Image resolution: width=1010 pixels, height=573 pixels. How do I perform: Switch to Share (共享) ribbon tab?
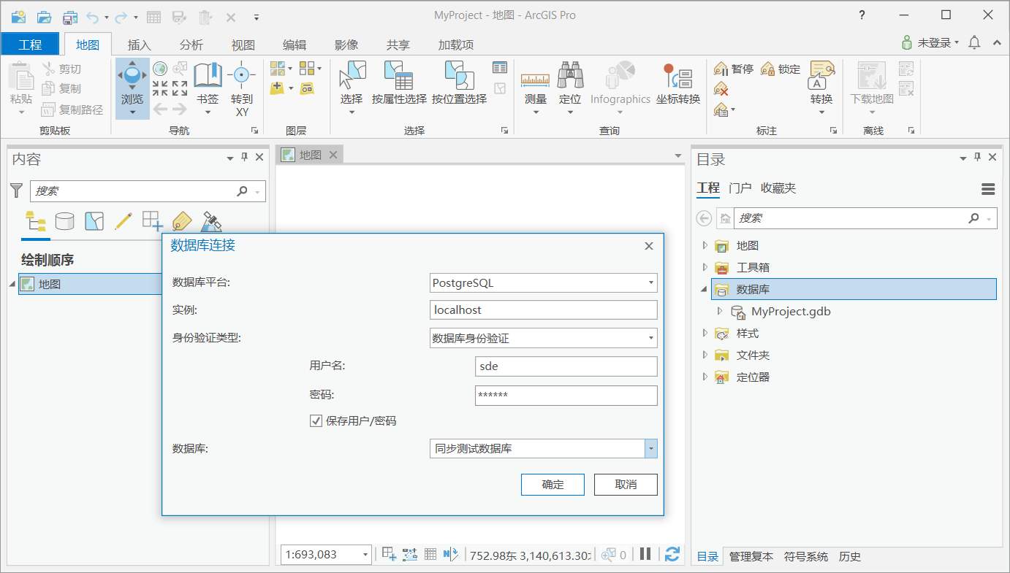pyautogui.click(x=398, y=45)
